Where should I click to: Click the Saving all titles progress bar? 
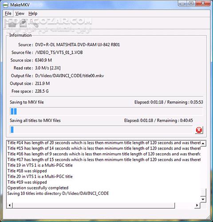tap(101, 130)
